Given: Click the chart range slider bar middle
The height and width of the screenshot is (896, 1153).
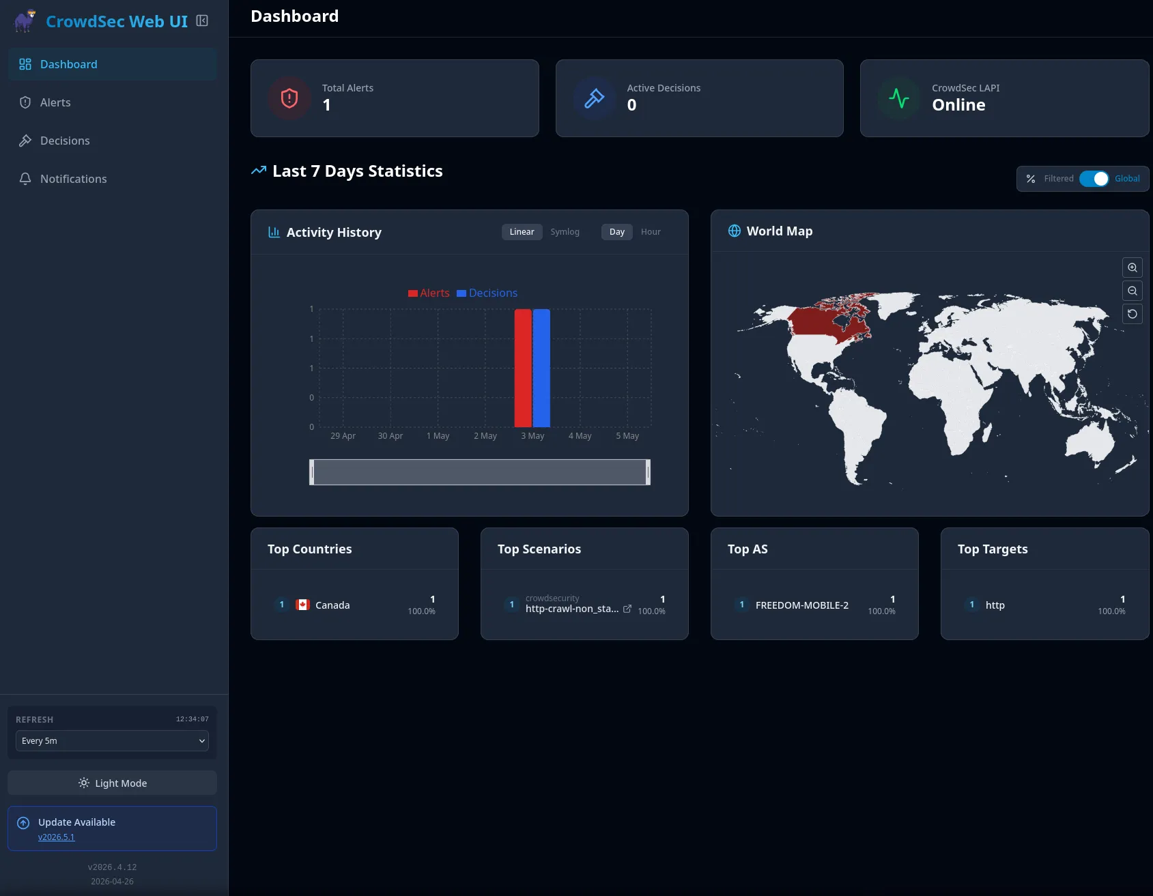Looking at the screenshot, I should (x=480, y=472).
